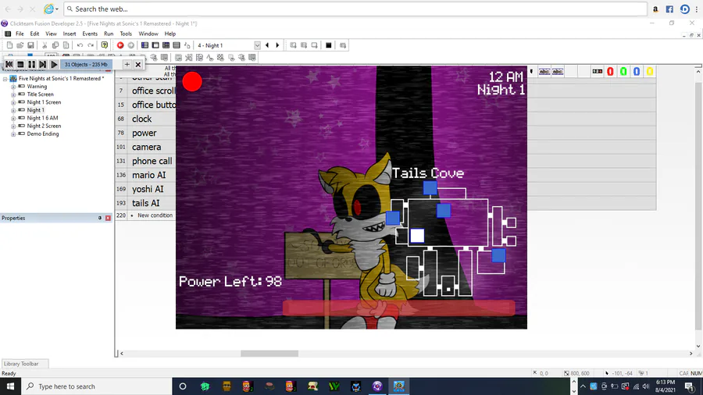Open the Tools menu
This screenshot has height=395, width=703.
[x=126, y=34]
